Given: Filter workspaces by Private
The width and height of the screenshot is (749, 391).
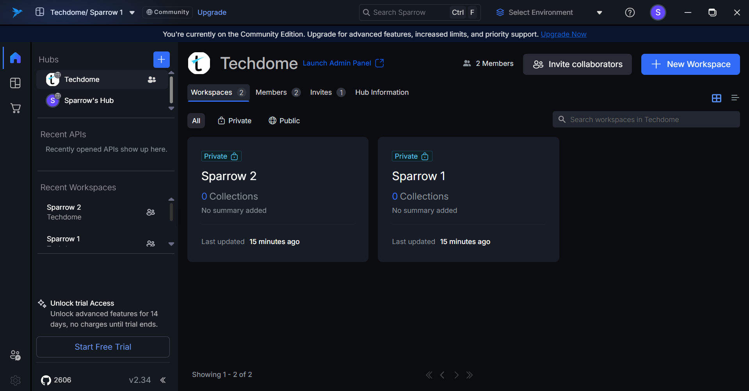Looking at the screenshot, I should pos(235,121).
